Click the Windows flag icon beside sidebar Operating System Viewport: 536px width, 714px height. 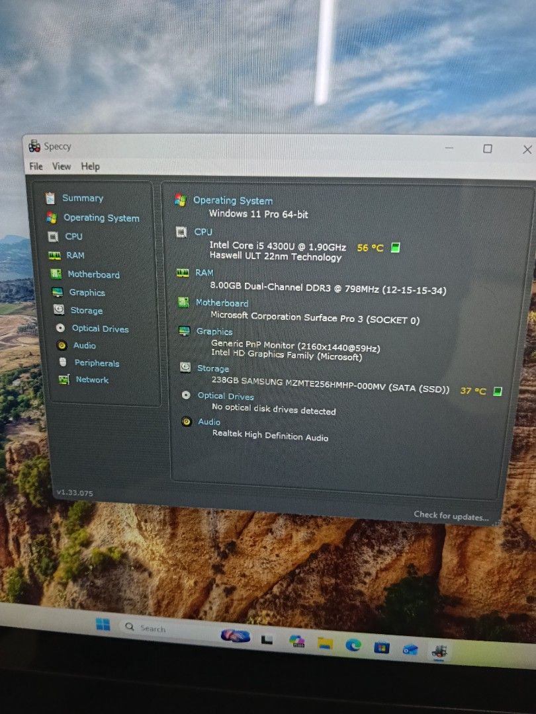click(52, 218)
